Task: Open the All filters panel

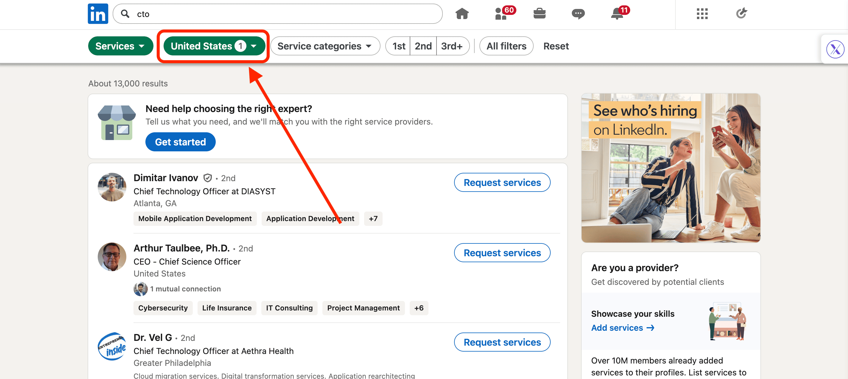Action: pyautogui.click(x=506, y=46)
